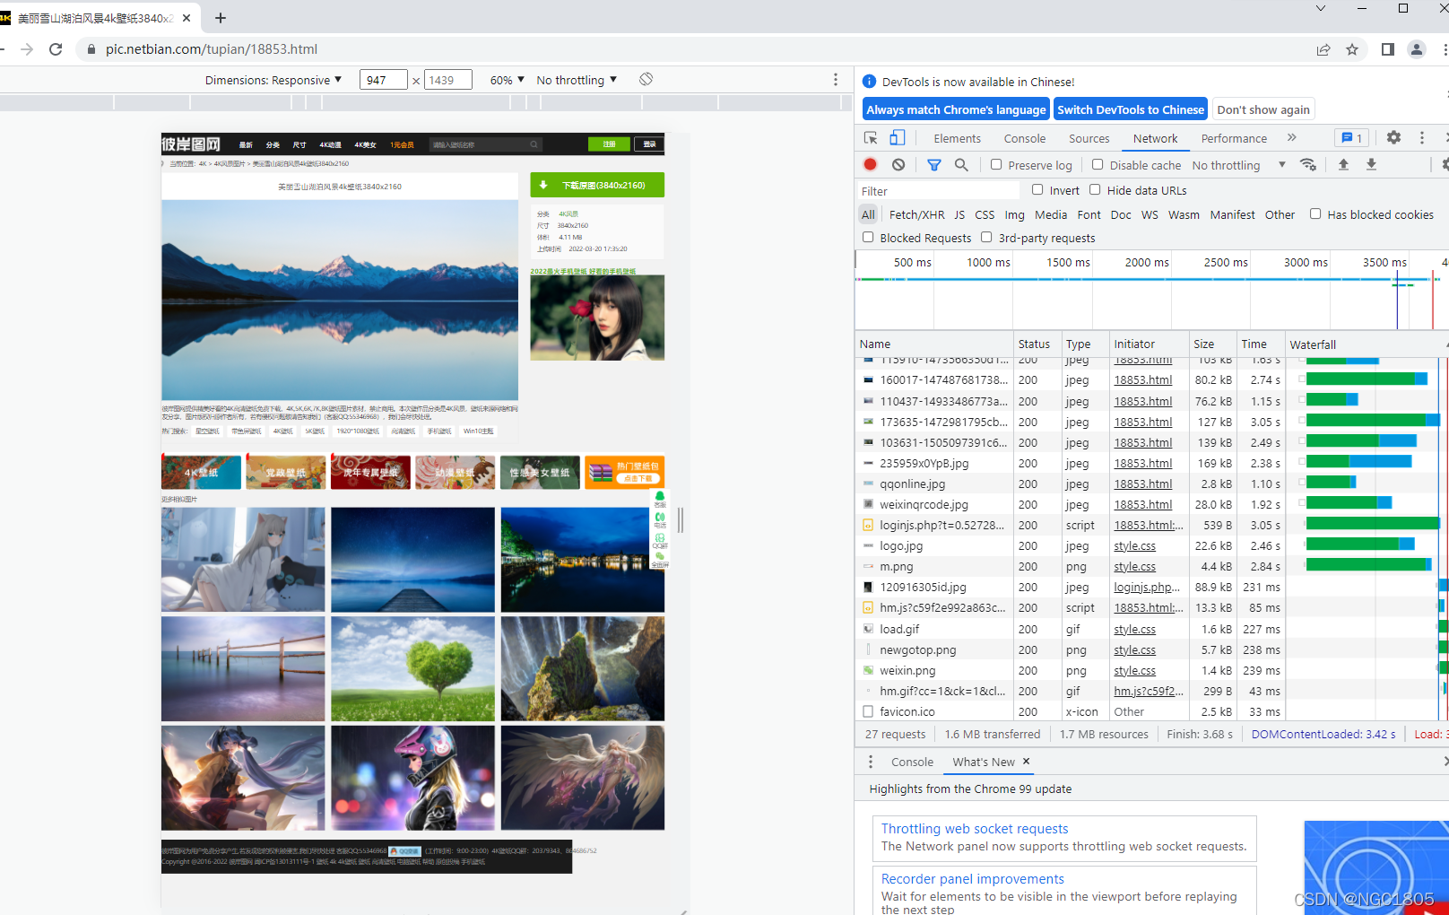Click the green download original image button

597,185
